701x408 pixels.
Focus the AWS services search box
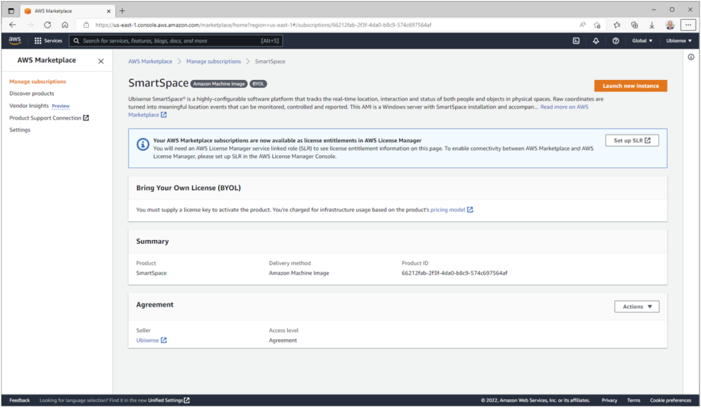176,40
